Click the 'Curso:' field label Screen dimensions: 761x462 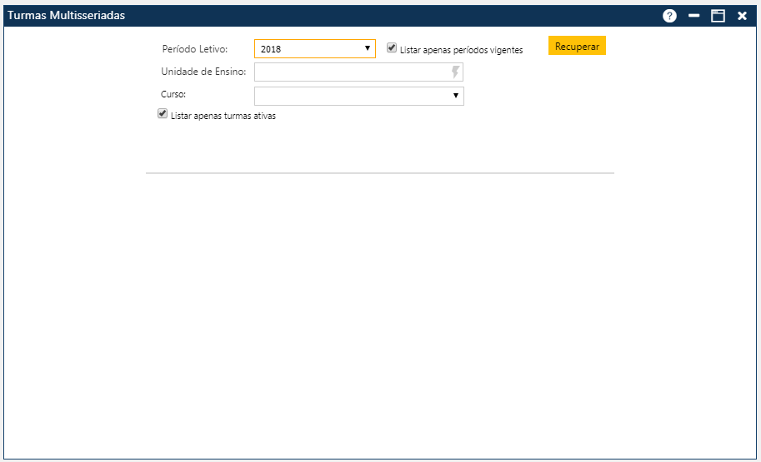tap(173, 95)
